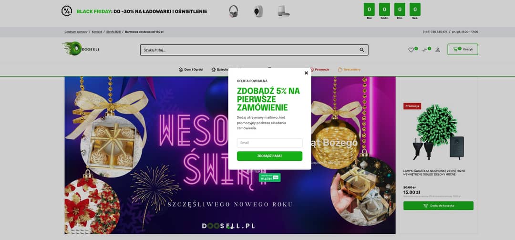The image size is (515, 240).
Task: Open the Strefa B2B link
Action: point(113,32)
